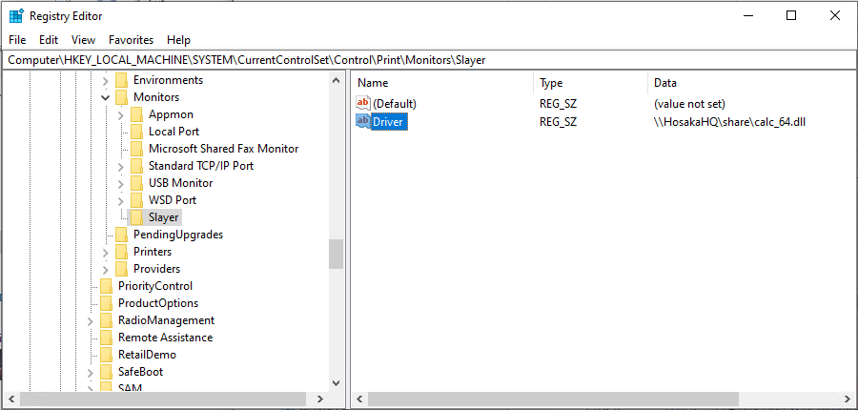The image size is (858, 410).
Task: Select the PendingUpgrades key label
Action: 178,235
